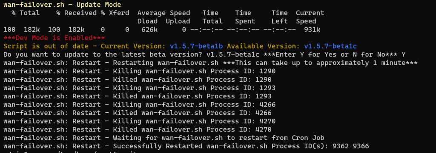Click the 626k Average Dload value
The image size is (436, 153).
pyautogui.click(x=149, y=30)
